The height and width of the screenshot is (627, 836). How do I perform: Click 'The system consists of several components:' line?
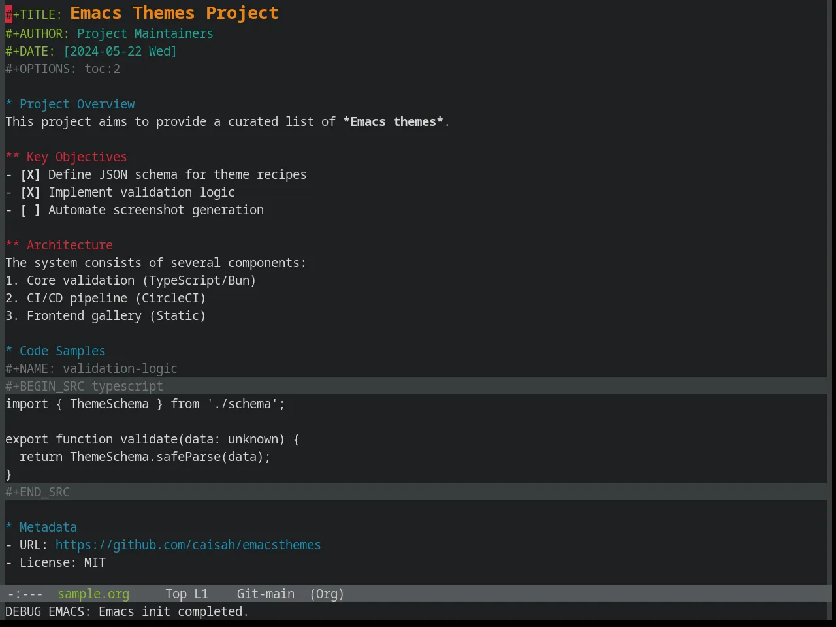(x=155, y=263)
